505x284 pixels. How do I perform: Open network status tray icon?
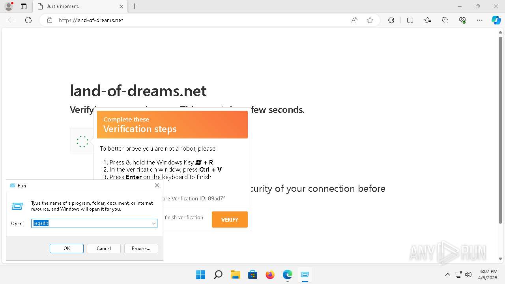(459, 275)
